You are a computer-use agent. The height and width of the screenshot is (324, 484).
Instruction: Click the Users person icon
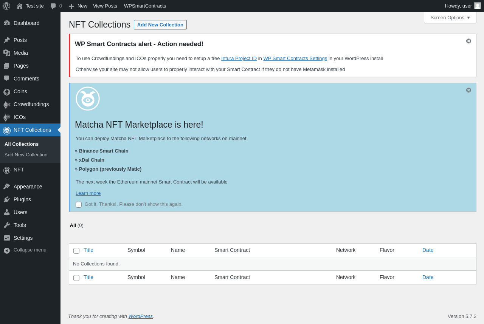coord(7,212)
